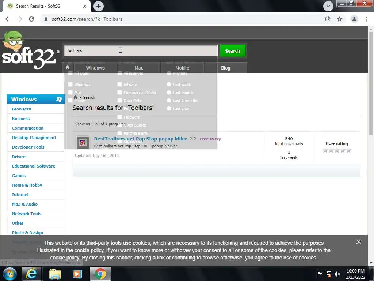Check the Freeware checkbox
Viewport: 374px width, 281px height.
pos(119,117)
